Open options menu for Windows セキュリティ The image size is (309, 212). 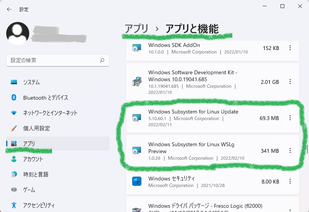(x=290, y=182)
